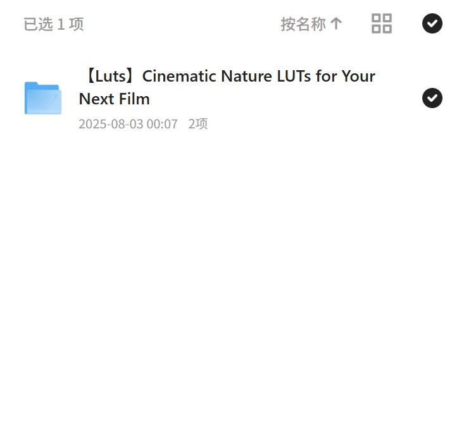Click the 2项 item count text

coord(198,124)
